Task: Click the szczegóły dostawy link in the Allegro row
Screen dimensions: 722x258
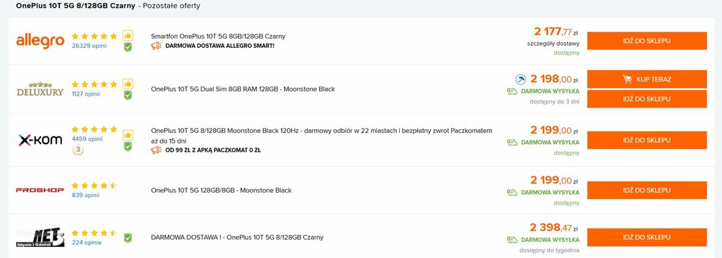Action: 553,44
